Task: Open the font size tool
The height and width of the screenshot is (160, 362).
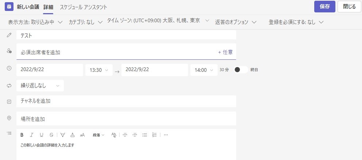Action: (x=82, y=135)
